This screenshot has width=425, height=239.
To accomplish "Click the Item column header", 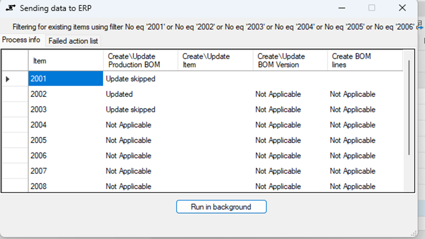I will [66, 61].
